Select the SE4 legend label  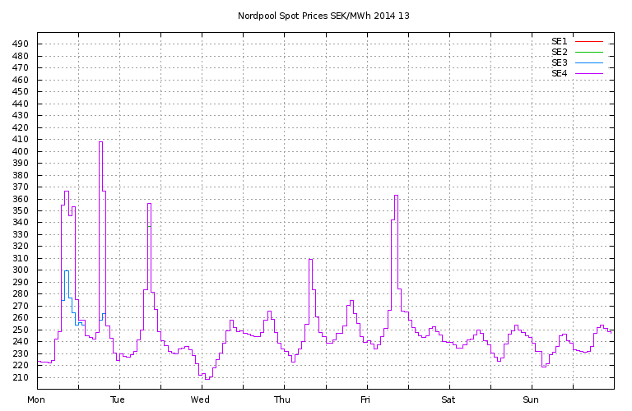click(559, 73)
